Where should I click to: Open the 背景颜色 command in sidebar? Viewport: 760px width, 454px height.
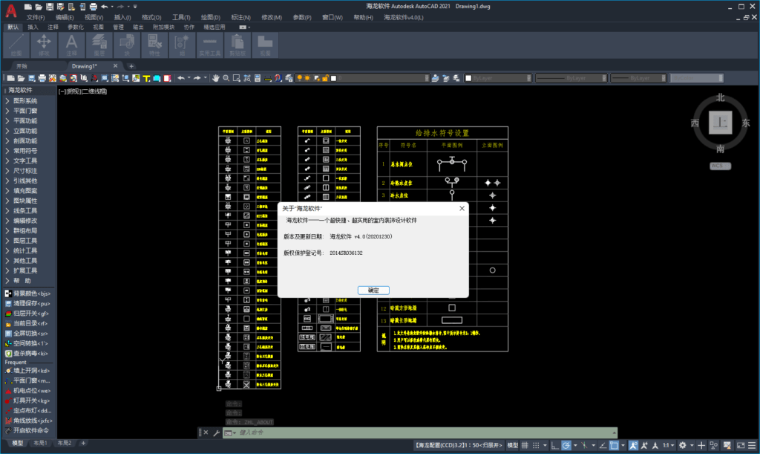click(x=31, y=294)
